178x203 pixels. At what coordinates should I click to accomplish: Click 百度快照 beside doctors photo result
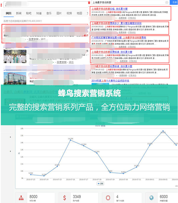tap(62, 62)
